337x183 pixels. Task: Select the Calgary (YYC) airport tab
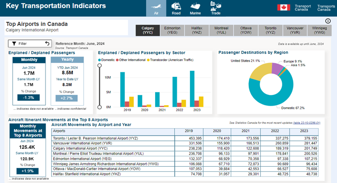(148, 30)
